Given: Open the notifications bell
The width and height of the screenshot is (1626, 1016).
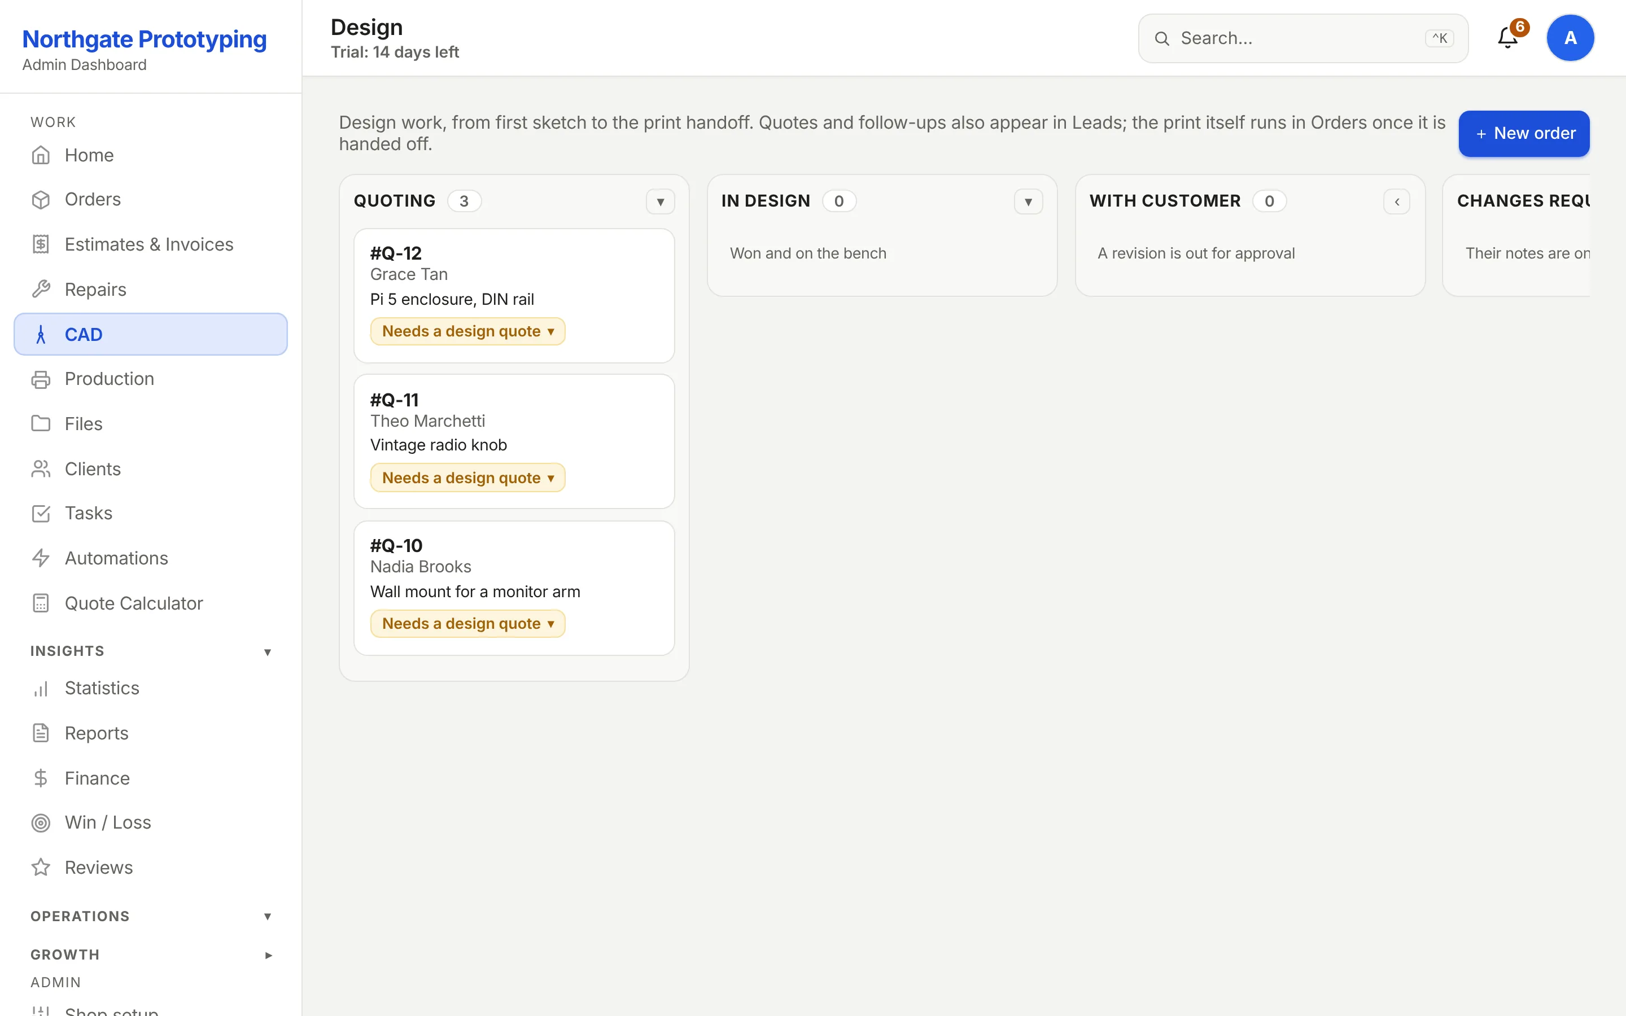Looking at the screenshot, I should tap(1508, 38).
